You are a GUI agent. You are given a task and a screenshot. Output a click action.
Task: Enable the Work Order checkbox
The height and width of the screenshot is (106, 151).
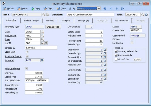click(116, 59)
